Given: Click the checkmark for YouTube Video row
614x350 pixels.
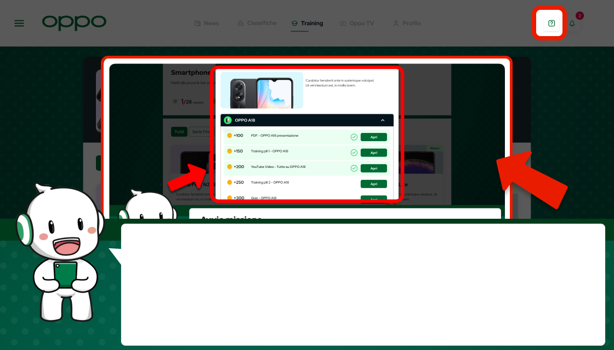Looking at the screenshot, I should (354, 168).
